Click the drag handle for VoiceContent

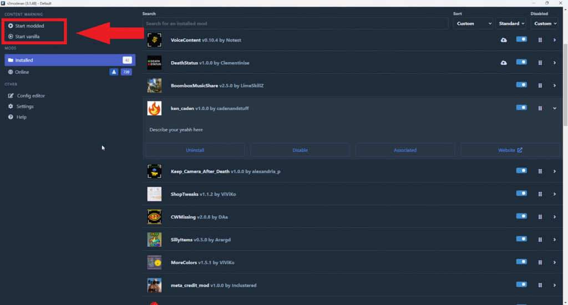tap(540, 40)
